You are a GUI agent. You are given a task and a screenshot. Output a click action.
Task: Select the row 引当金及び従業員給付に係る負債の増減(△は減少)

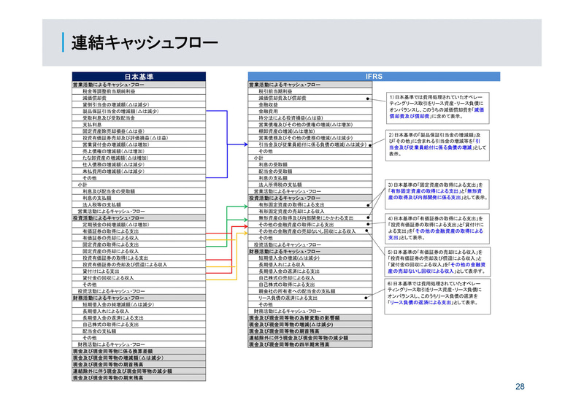[310, 145]
